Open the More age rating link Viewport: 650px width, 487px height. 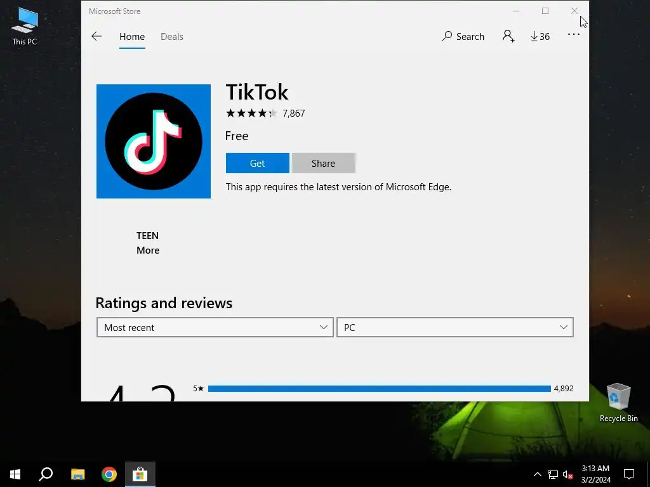pyautogui.click(x=148, y=250)
